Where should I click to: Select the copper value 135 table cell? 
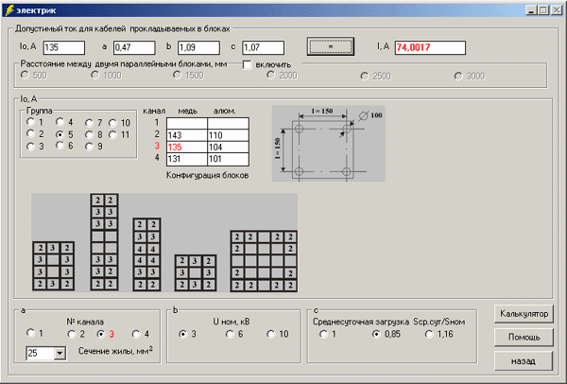coord(186,148)
